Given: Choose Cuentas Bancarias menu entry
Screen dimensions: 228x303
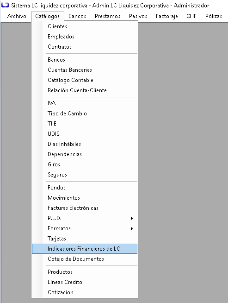Looking at the screenshot, I should coord(85,70).
